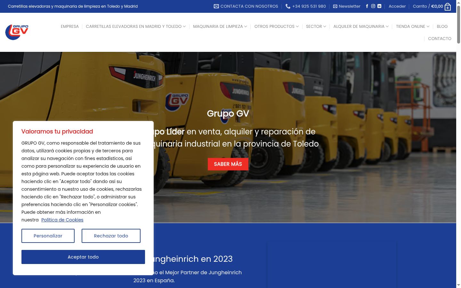Open the Política de Cookies link

pyautogui.click(x=62, y=220)
